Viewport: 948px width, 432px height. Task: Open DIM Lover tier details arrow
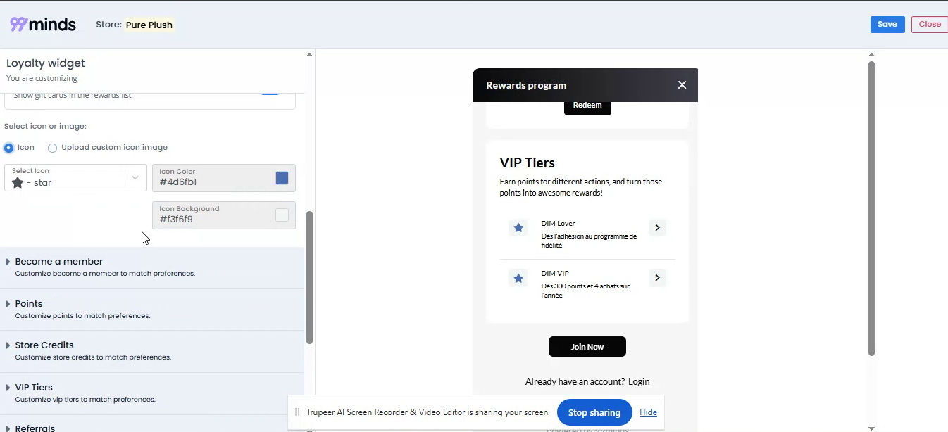point(657,228)
